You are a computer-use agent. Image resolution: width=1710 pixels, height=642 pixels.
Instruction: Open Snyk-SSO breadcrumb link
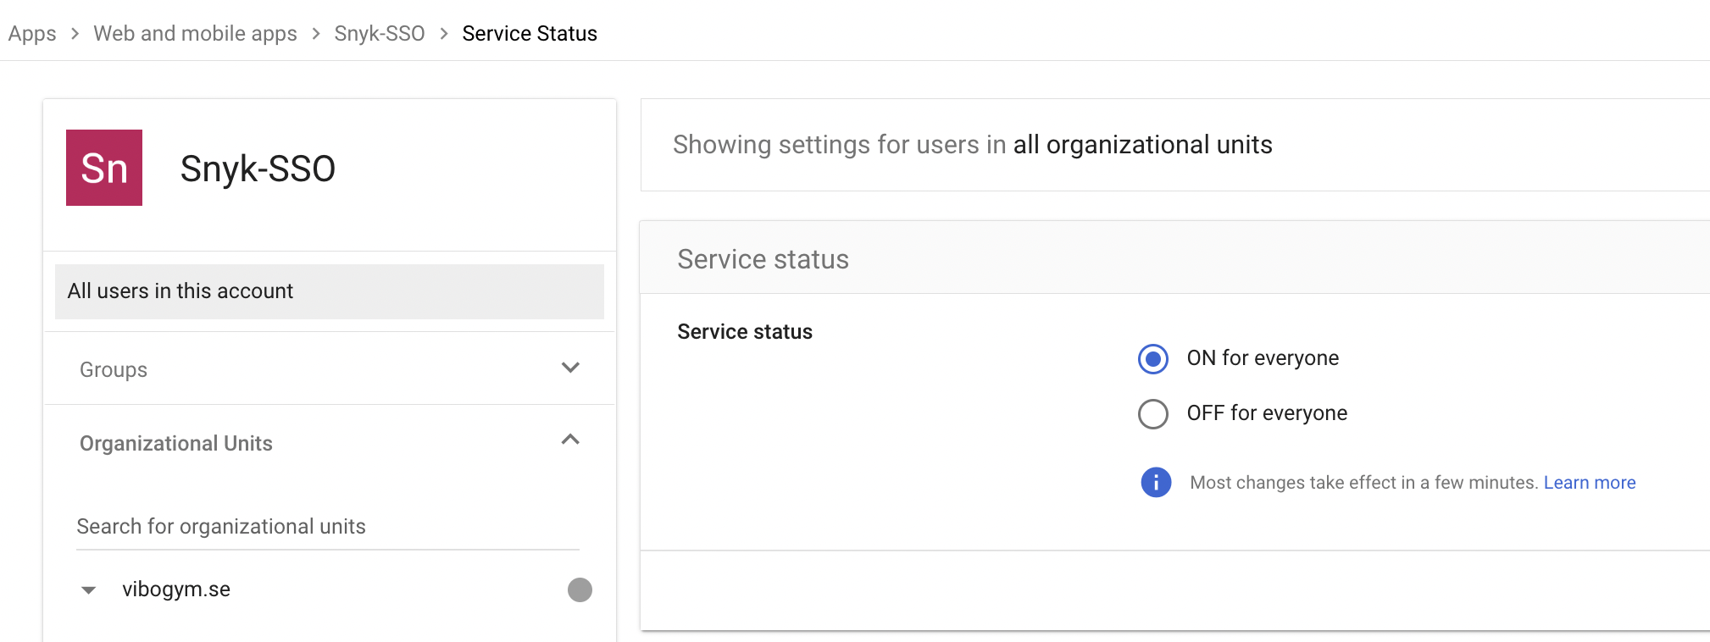380,34
